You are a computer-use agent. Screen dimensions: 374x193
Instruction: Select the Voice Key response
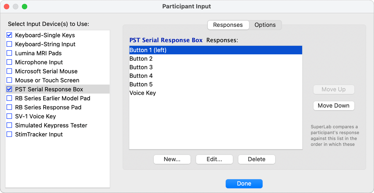point(143,93)
